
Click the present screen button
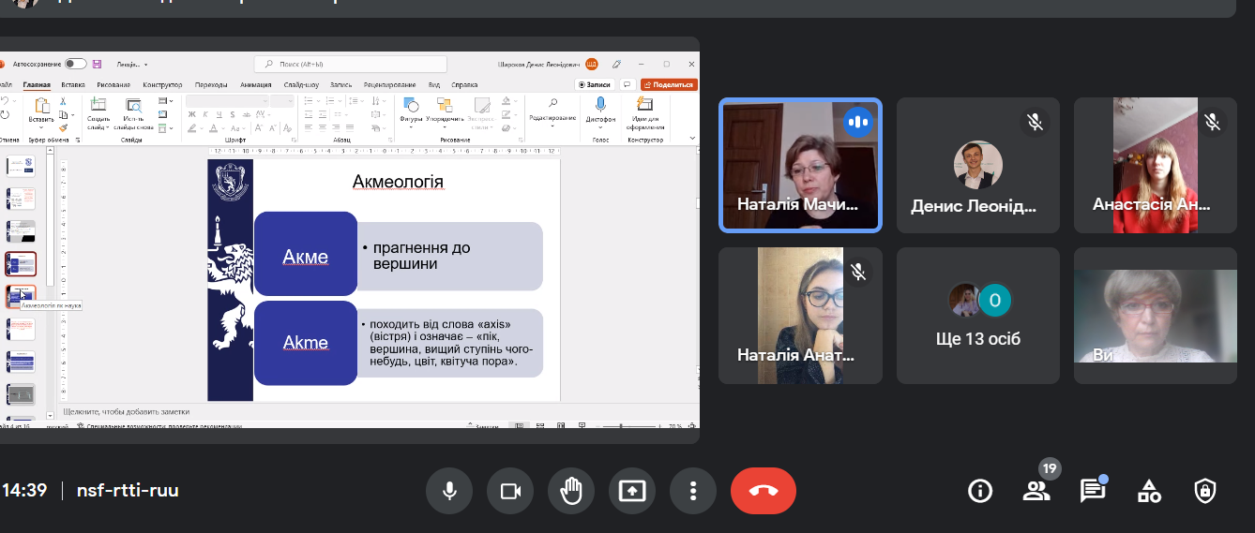point(632,491)
